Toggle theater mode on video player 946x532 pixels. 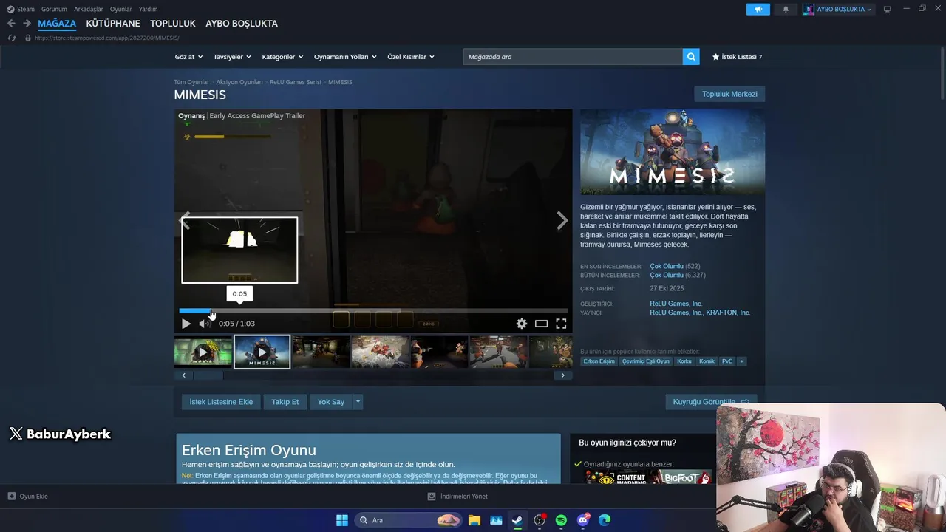(x=542, y=324)
